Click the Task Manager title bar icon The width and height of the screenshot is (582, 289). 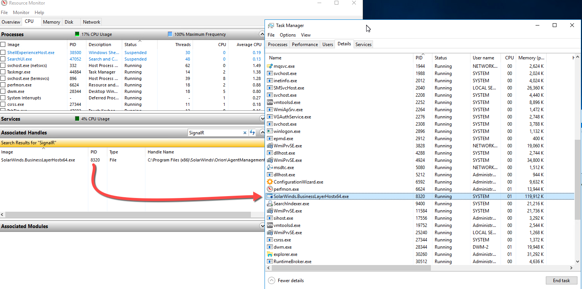click(x=271, y=26)
